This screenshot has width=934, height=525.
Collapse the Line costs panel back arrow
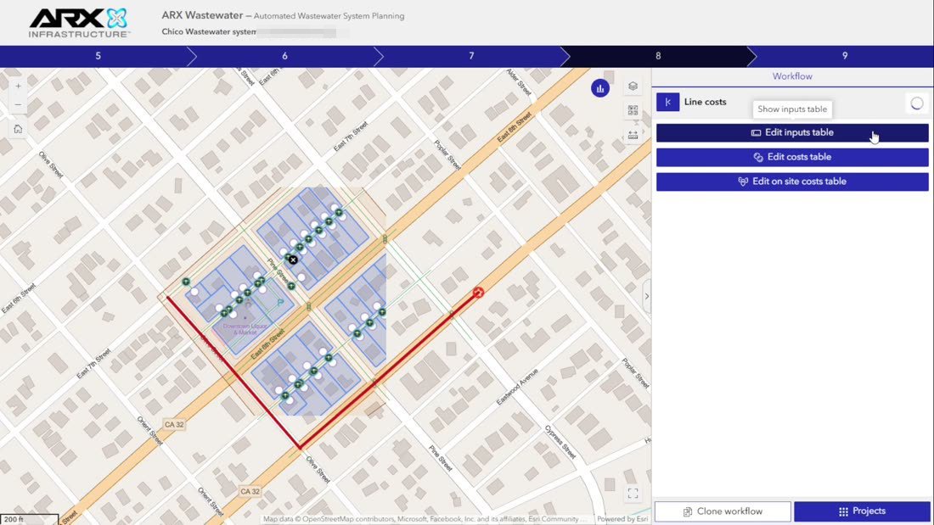pos(667,102)
